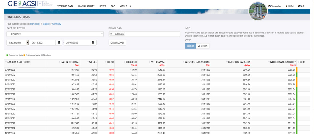Open About Us menu
Viewport: 315px width, 135px height.
(125, 6)
